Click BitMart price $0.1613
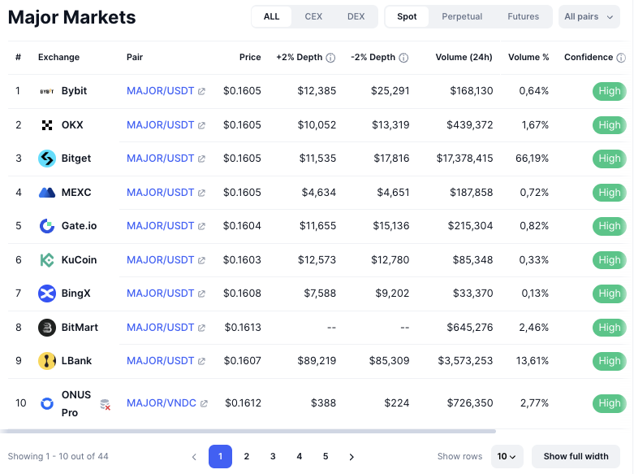Screen dimensions: 634x474 (x=243, y=328)
